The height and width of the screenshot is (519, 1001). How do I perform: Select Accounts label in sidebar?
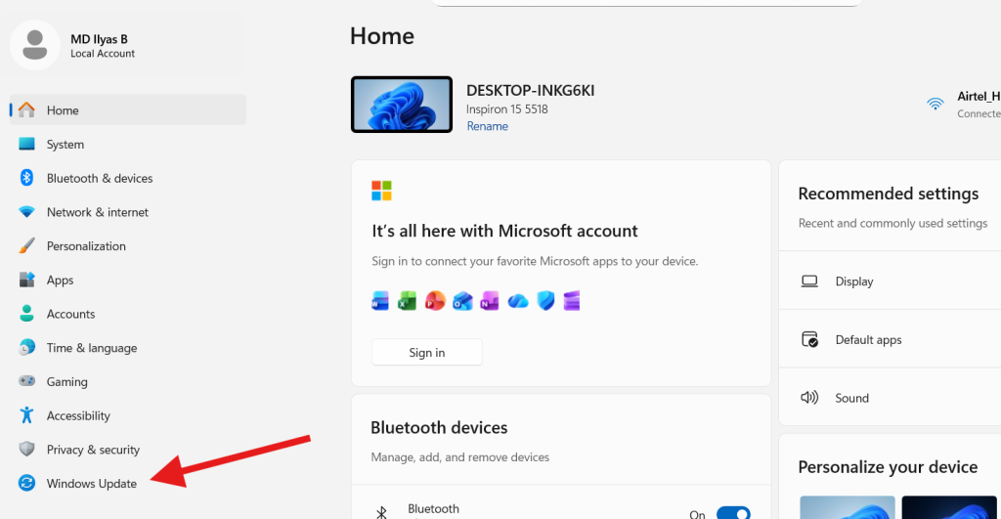pyautogui.click(x=70, y=314)
